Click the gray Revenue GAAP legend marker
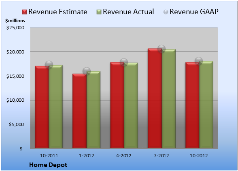The image size is (238, 171). [166, 12]
